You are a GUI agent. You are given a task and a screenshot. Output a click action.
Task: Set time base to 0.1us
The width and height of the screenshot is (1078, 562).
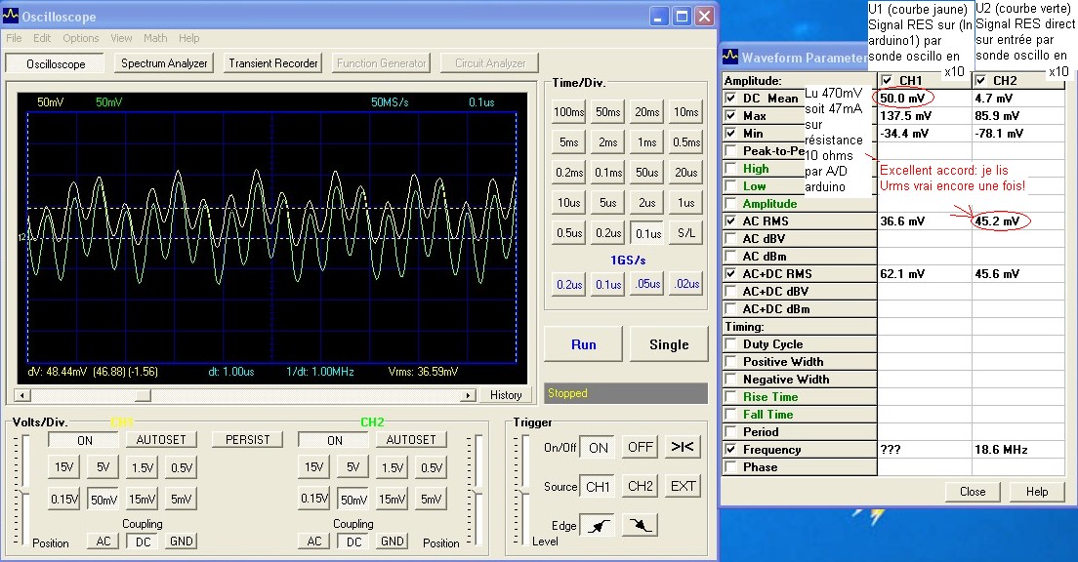point(647,233)
